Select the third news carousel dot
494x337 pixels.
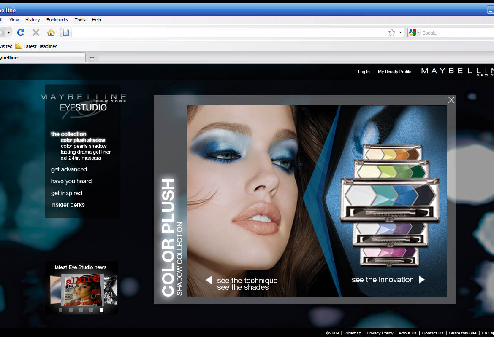(x=81, y=310)
